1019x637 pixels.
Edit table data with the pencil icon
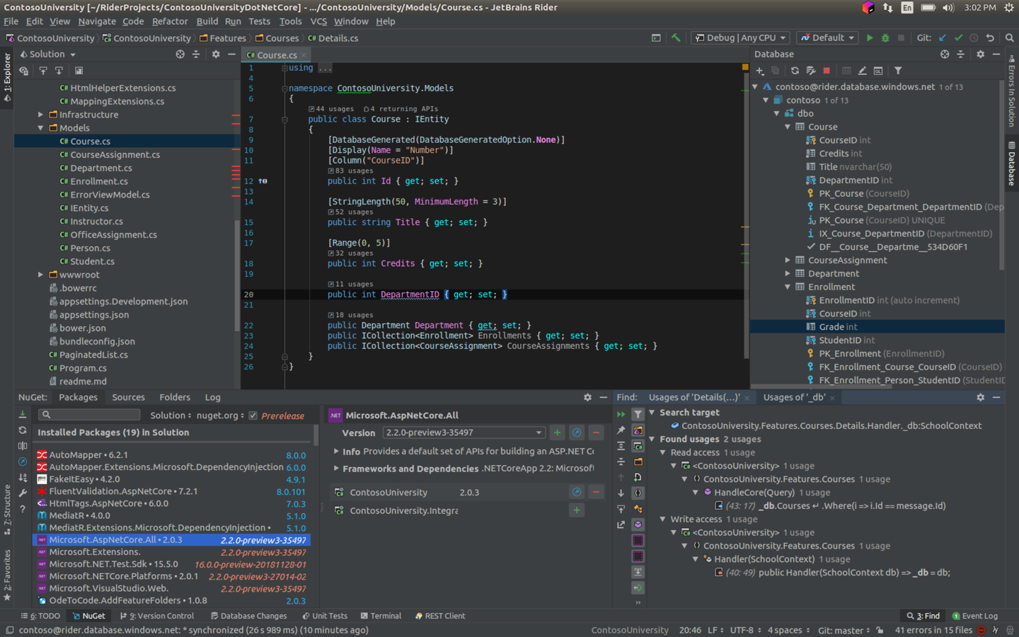click(x=863, y=70)
